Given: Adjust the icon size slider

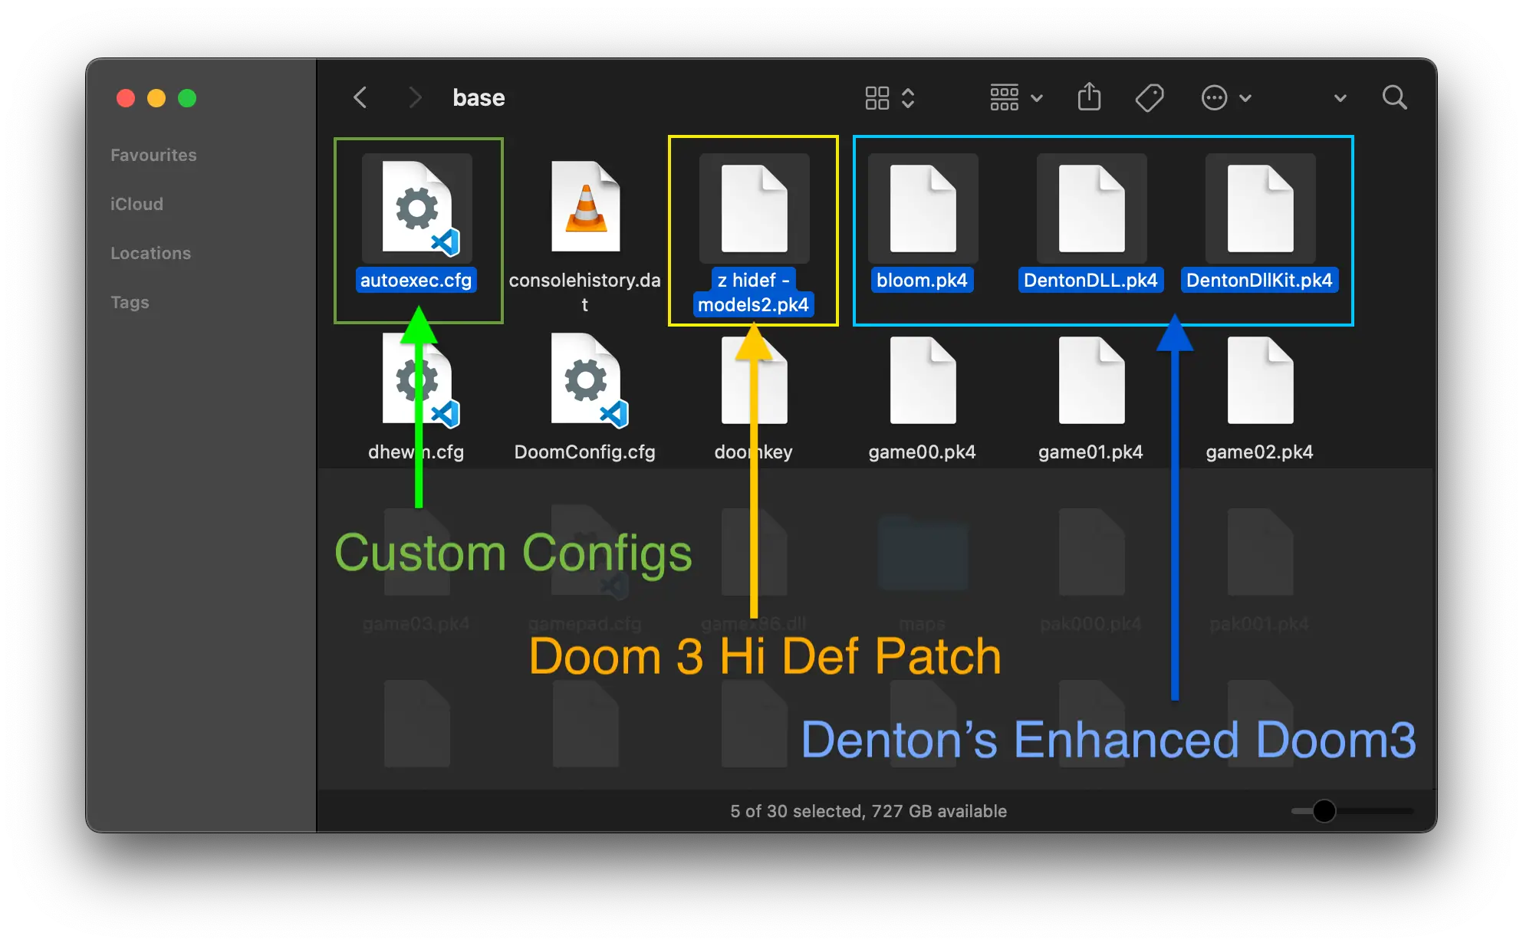Looking at the screenshot, I should click(1324, 810).
